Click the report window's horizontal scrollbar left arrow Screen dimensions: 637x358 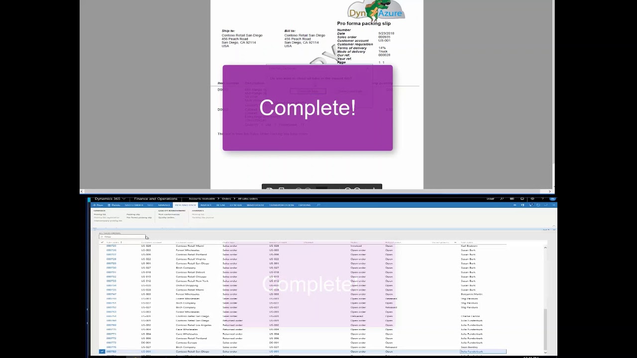[82, 191]
